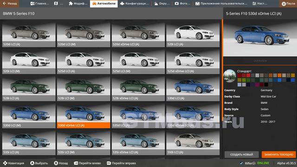The height and width of the screenshot is (167, 297).
Task: Select the 535i LCI (M) thumbnail
Action: tap(84, 142)
